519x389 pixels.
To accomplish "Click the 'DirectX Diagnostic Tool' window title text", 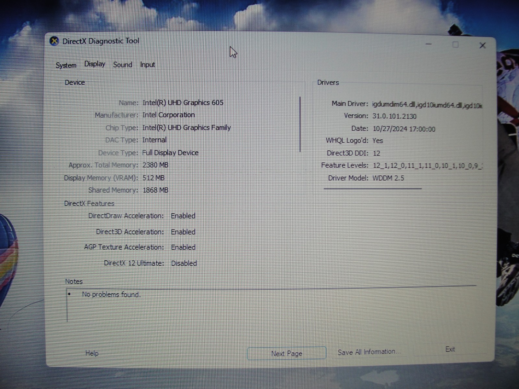I will 101,41.
